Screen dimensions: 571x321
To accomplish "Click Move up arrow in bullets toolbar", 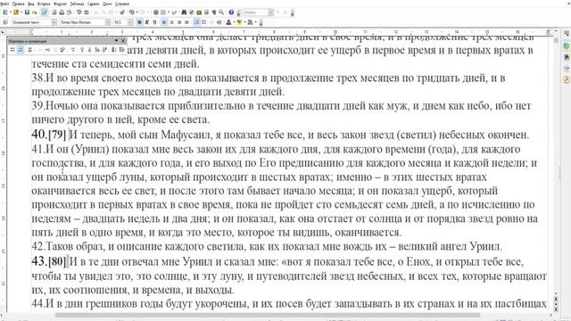I will coord(82,50).
